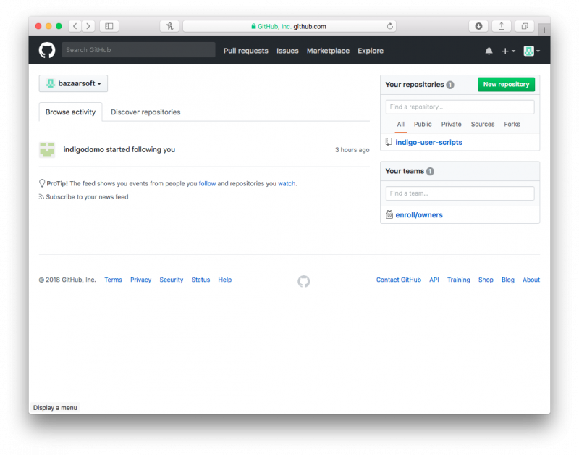The image size is (579, 455).
Task: Open the user avatar menu in header
Action: point(531,51)
